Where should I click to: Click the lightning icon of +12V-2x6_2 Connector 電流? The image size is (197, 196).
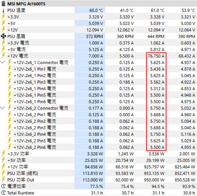(x=10, y=108)
